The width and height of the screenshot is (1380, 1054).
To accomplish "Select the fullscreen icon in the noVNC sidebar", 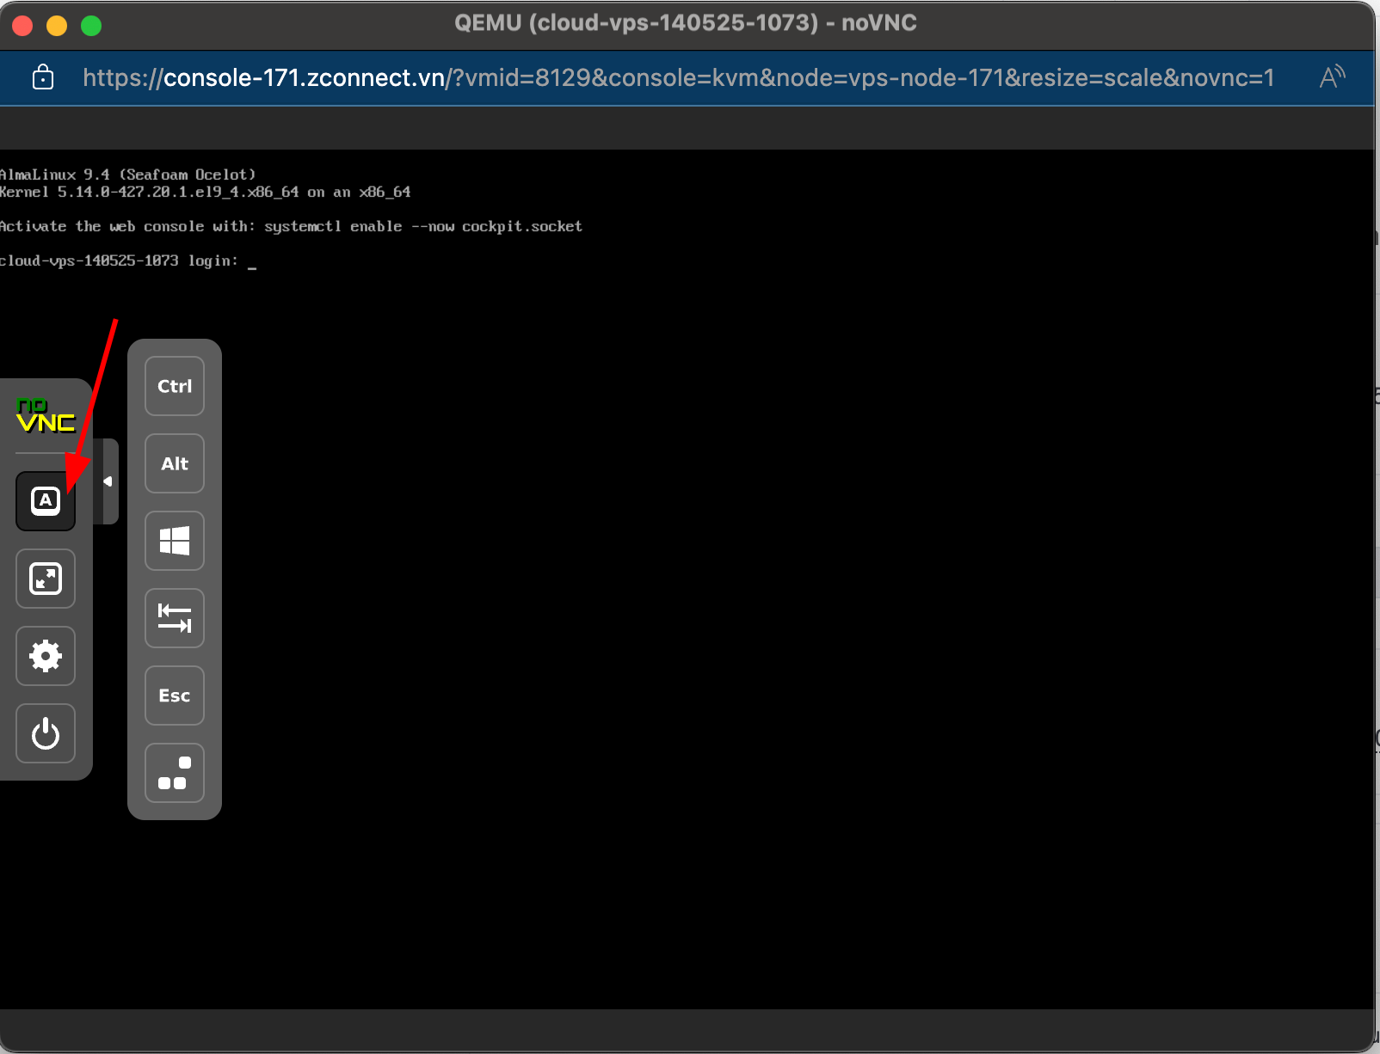I will (46, 579).
